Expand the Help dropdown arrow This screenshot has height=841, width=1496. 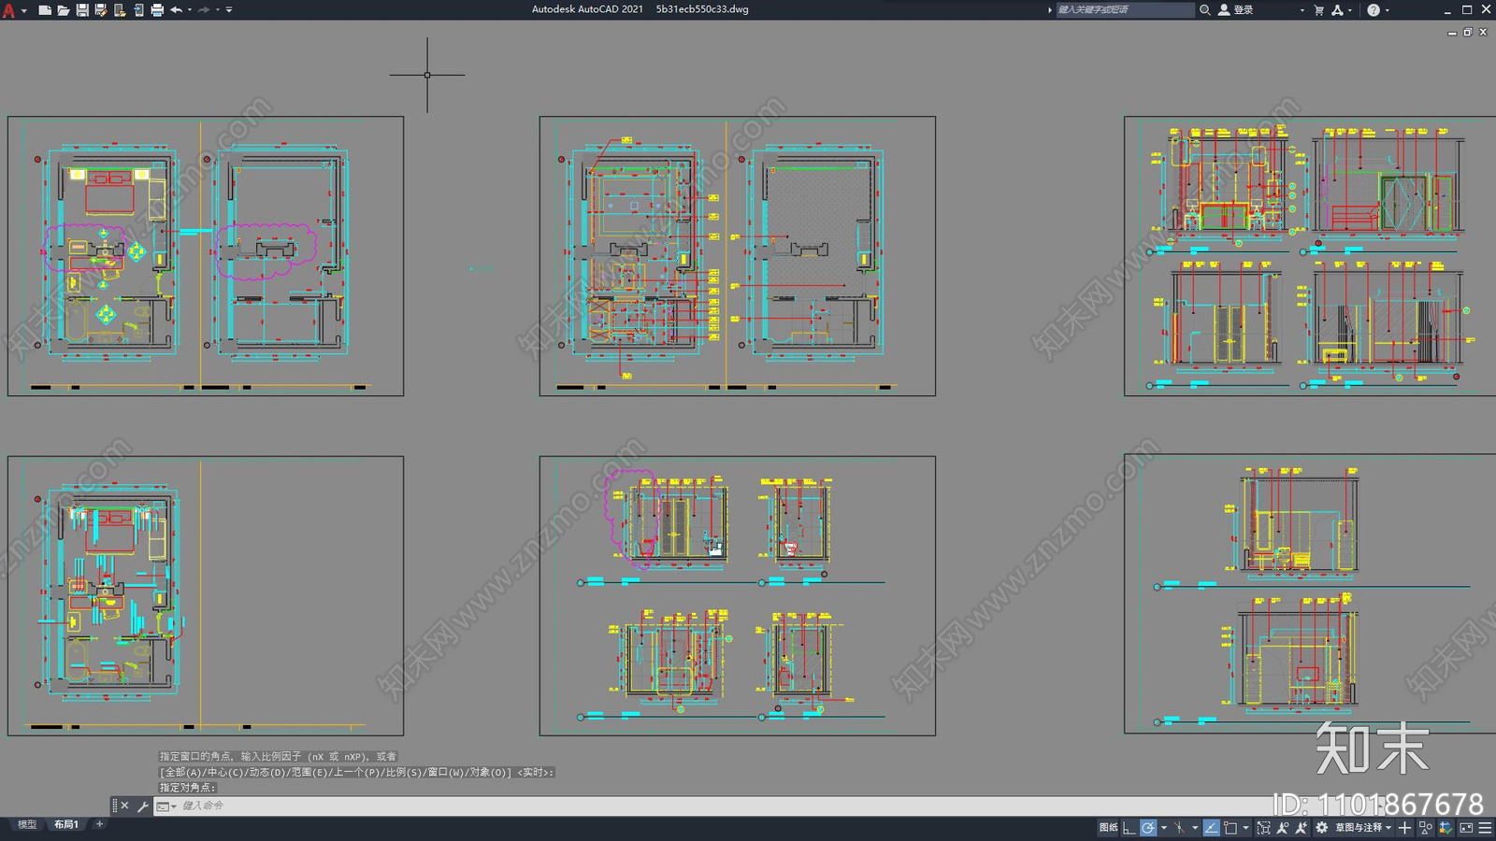1388,10
